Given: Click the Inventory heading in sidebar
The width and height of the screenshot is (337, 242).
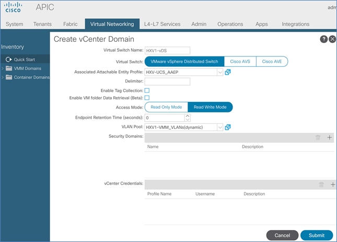Looking at the screenshot, I should click(x=13, y=47).
